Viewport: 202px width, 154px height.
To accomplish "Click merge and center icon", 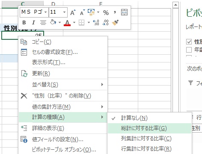I will point(124,12).
